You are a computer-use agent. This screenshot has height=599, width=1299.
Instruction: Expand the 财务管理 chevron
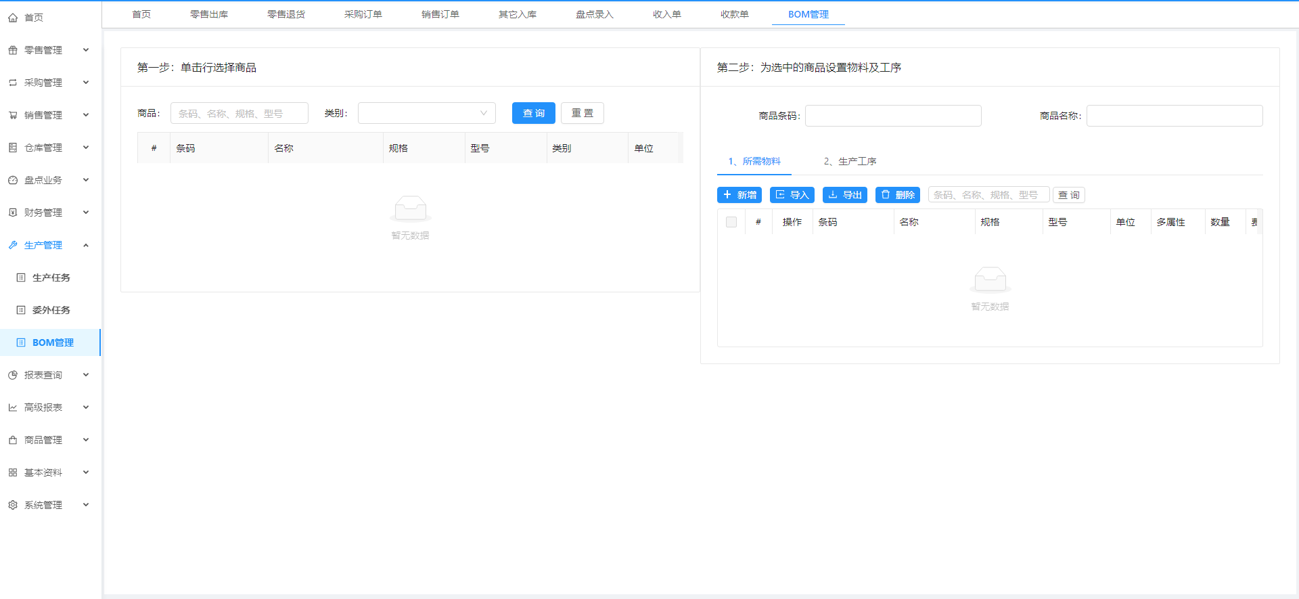click(x=86, y=212)
